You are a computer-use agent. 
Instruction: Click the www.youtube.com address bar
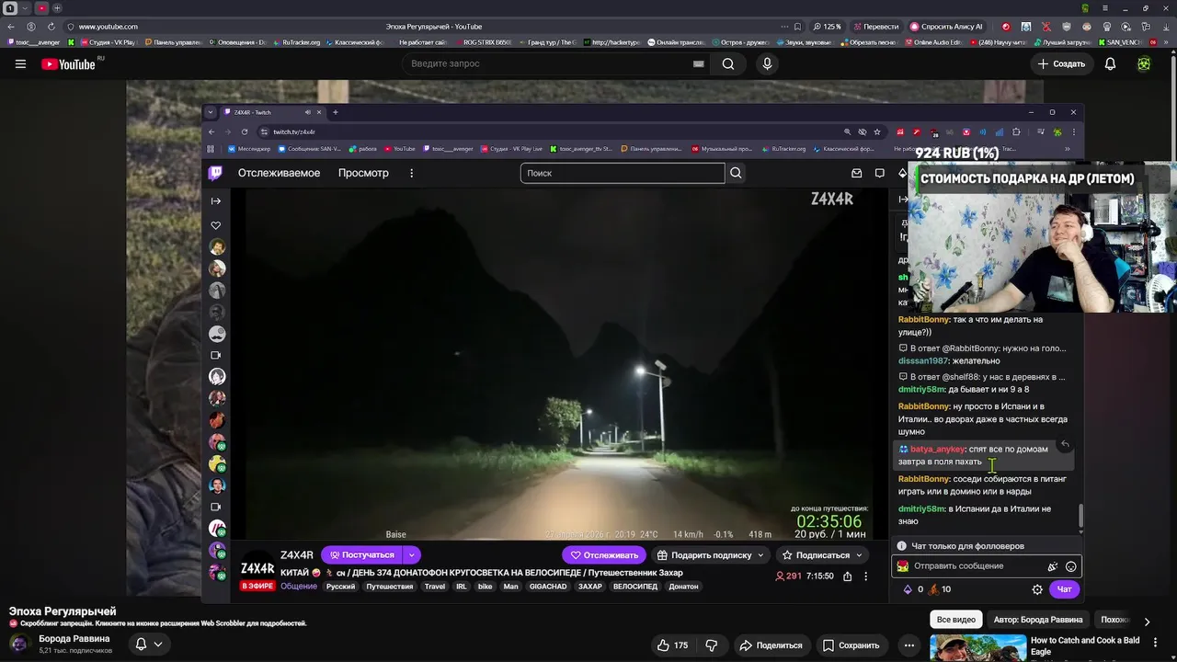pyautogui.click(x=109, y=27)
